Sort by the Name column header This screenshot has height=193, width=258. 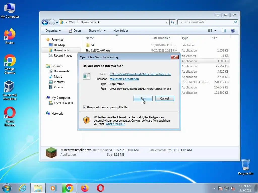tap(117, 38)
